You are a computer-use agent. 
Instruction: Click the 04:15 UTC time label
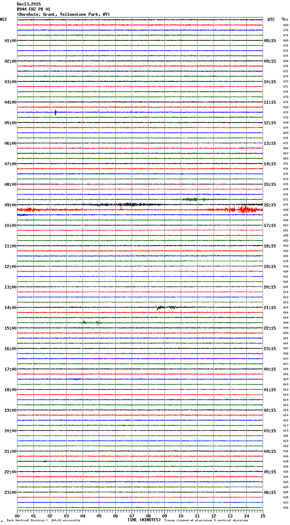pos(270,451)
